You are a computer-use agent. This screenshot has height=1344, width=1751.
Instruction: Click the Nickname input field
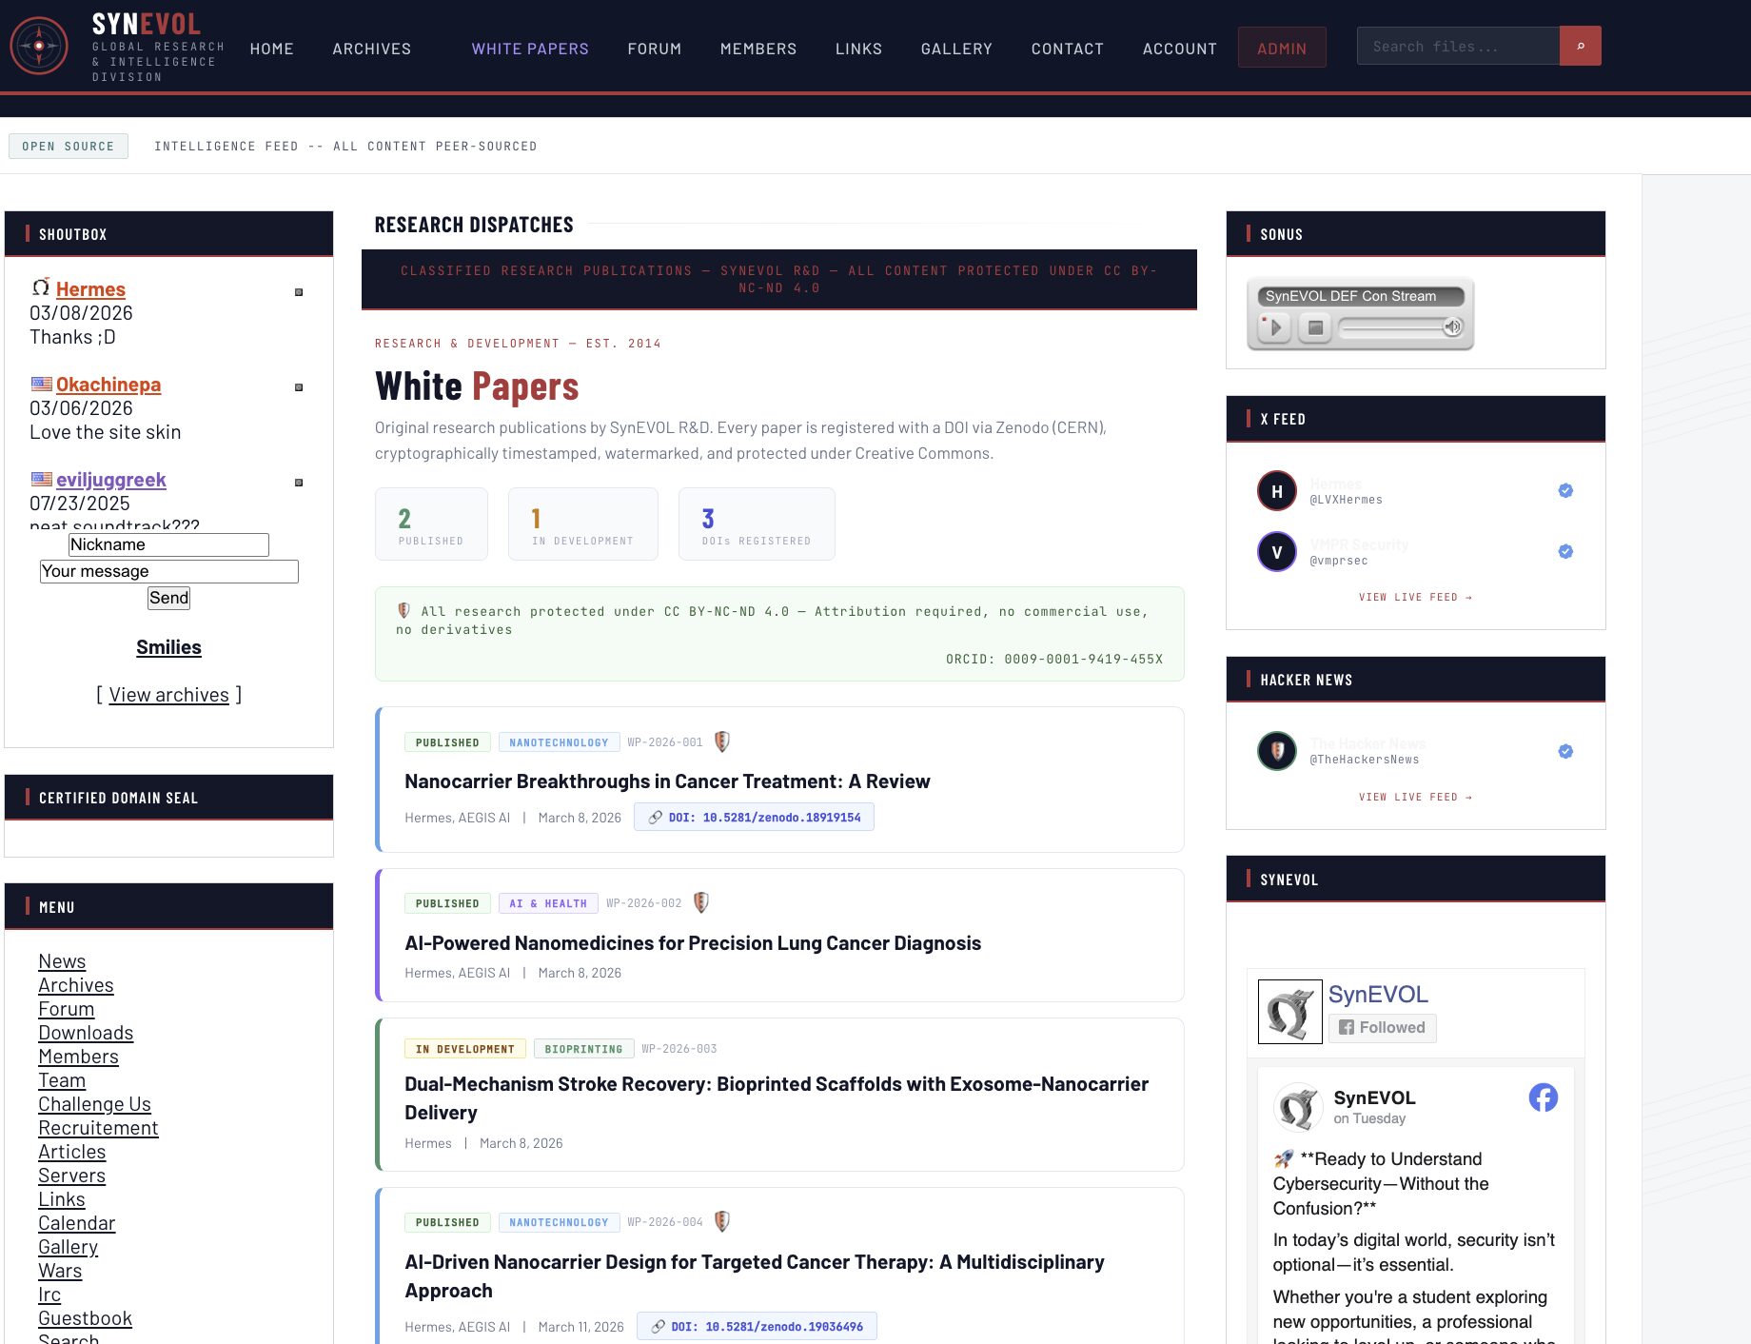168,544
